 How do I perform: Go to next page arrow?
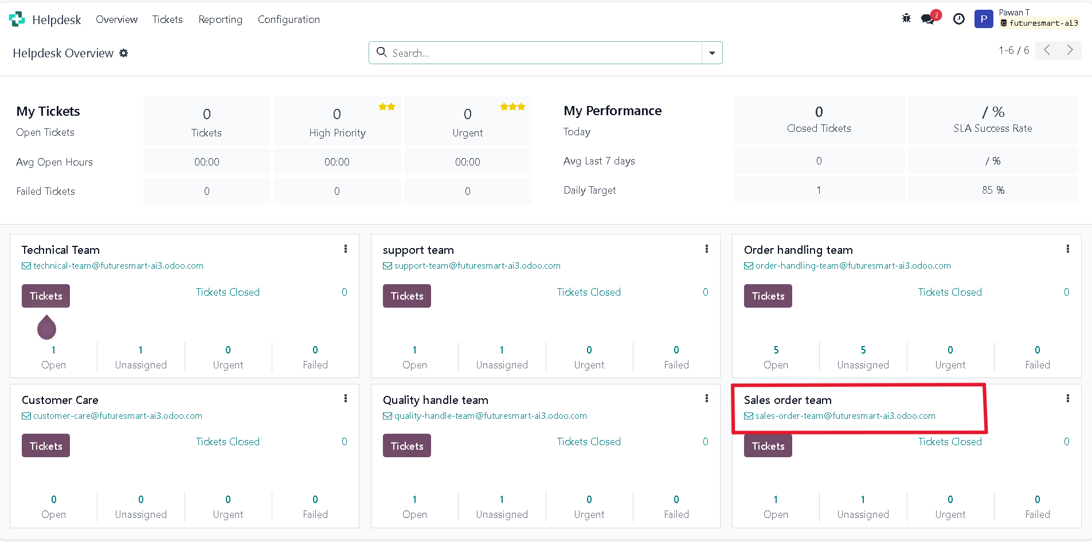pos(1070,50)
